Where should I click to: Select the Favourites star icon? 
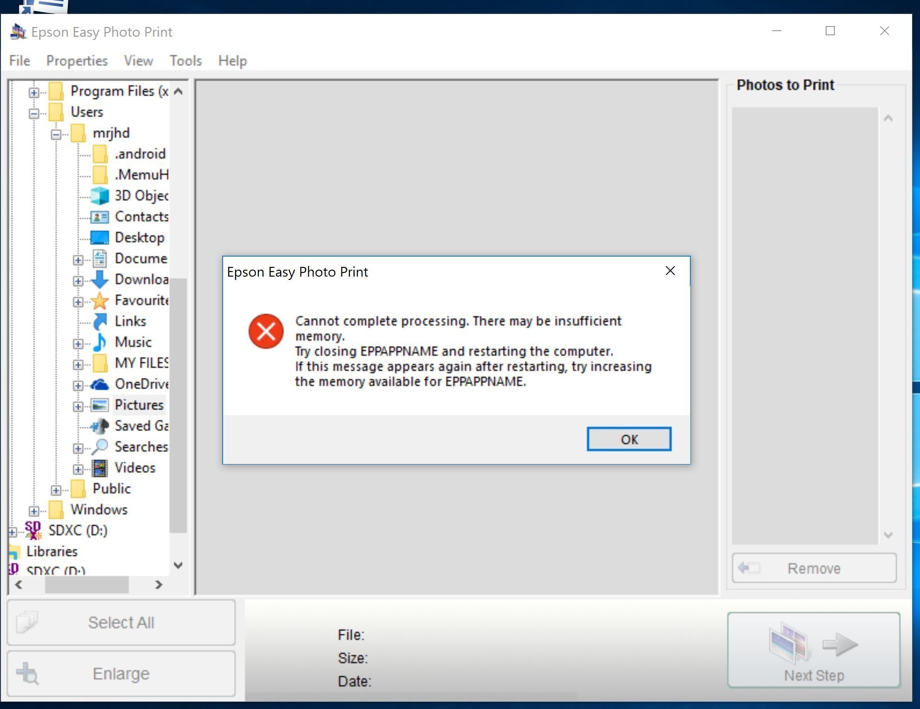pos(99,301)
